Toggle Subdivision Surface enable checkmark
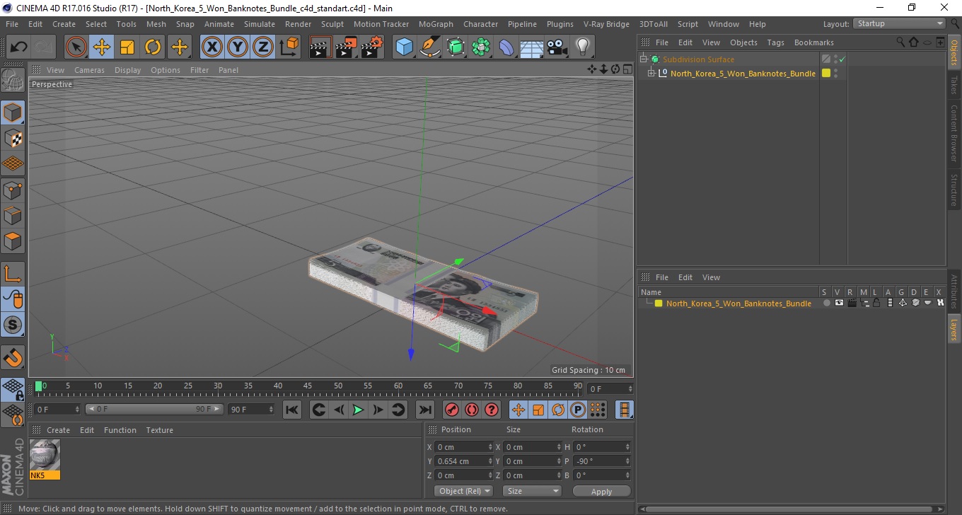The height and width of the screenshot is (515, 962). [x=842, y=59]
